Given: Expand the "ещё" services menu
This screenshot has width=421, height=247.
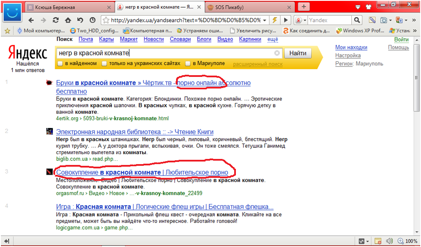Looking at the screenshot, I should 273,39.
